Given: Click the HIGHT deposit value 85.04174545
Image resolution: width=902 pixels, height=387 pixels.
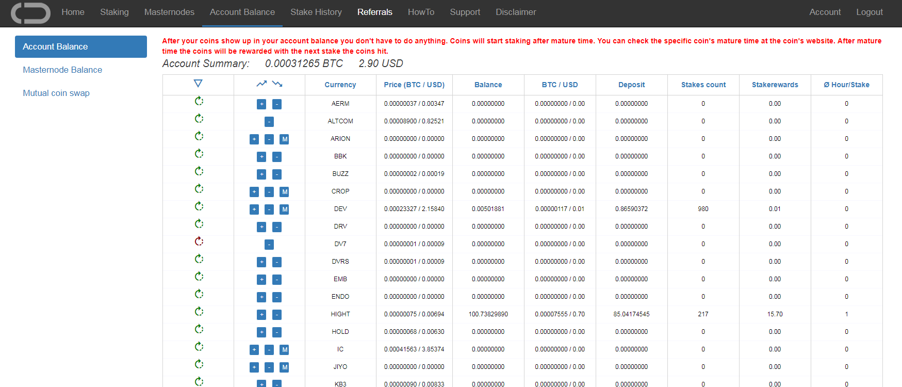Looking at the screenshot, I should (631, 314).
